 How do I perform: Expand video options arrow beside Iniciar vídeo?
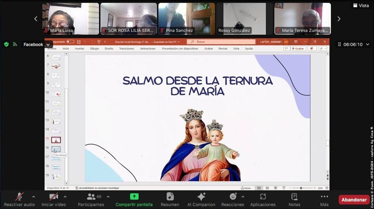click(65, 197)
